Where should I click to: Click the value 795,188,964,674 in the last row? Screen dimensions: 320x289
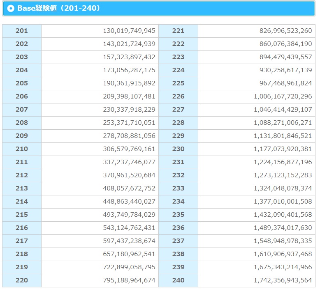click(129, 280)
